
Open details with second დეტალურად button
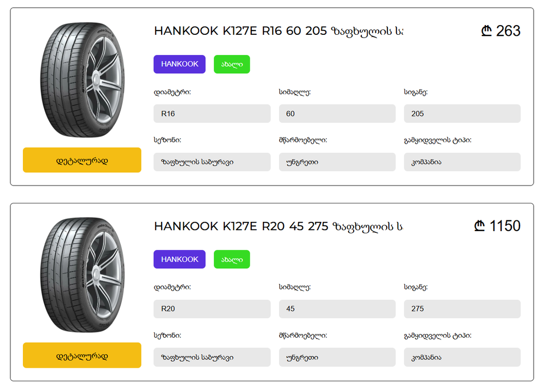point(82,355)
